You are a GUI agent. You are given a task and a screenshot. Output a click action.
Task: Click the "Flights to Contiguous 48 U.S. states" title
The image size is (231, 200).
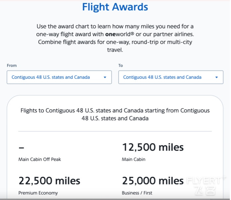point(115,114)
